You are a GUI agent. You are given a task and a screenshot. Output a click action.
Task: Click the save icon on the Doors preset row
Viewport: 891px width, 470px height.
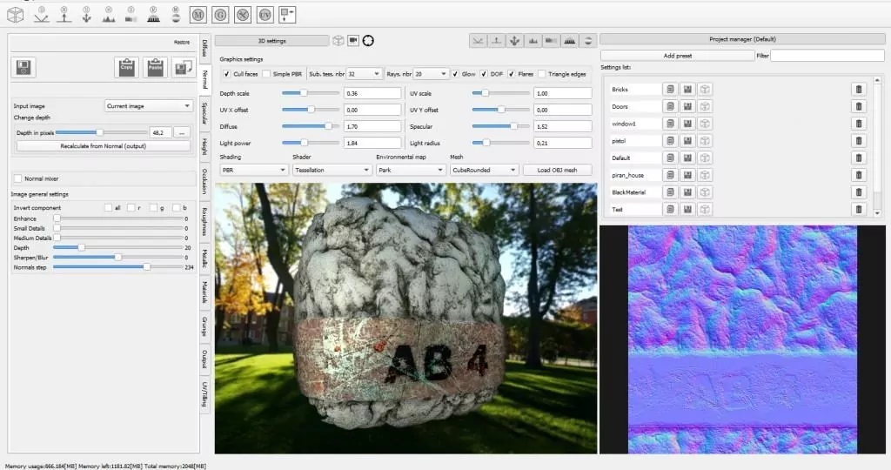tap(687, 106)
